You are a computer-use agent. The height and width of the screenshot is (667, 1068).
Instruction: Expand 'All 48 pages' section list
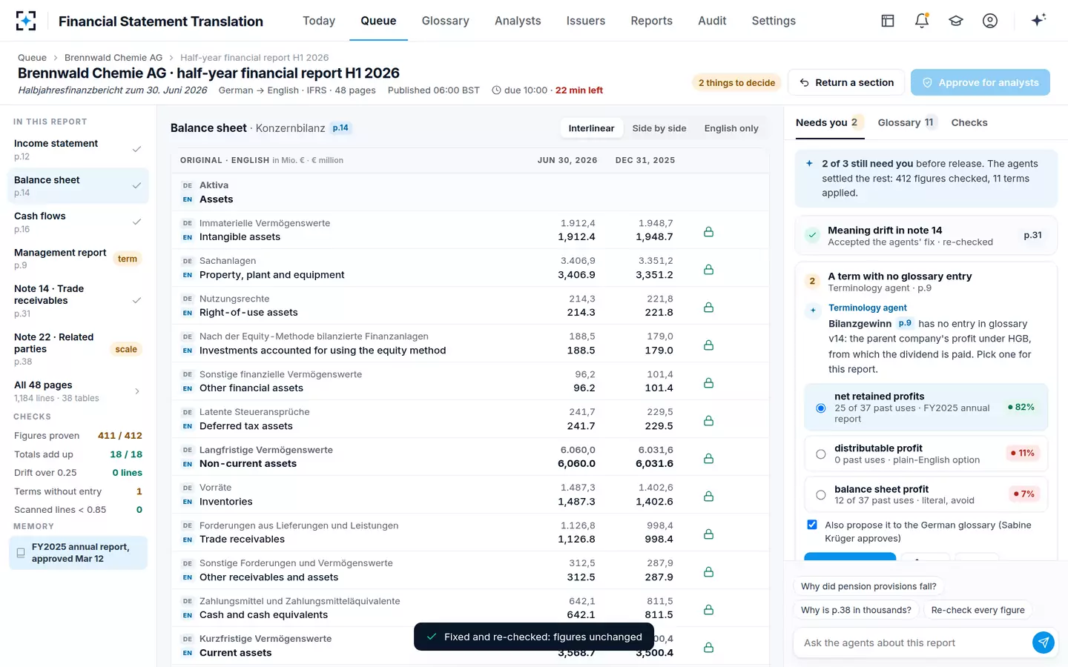78,391
